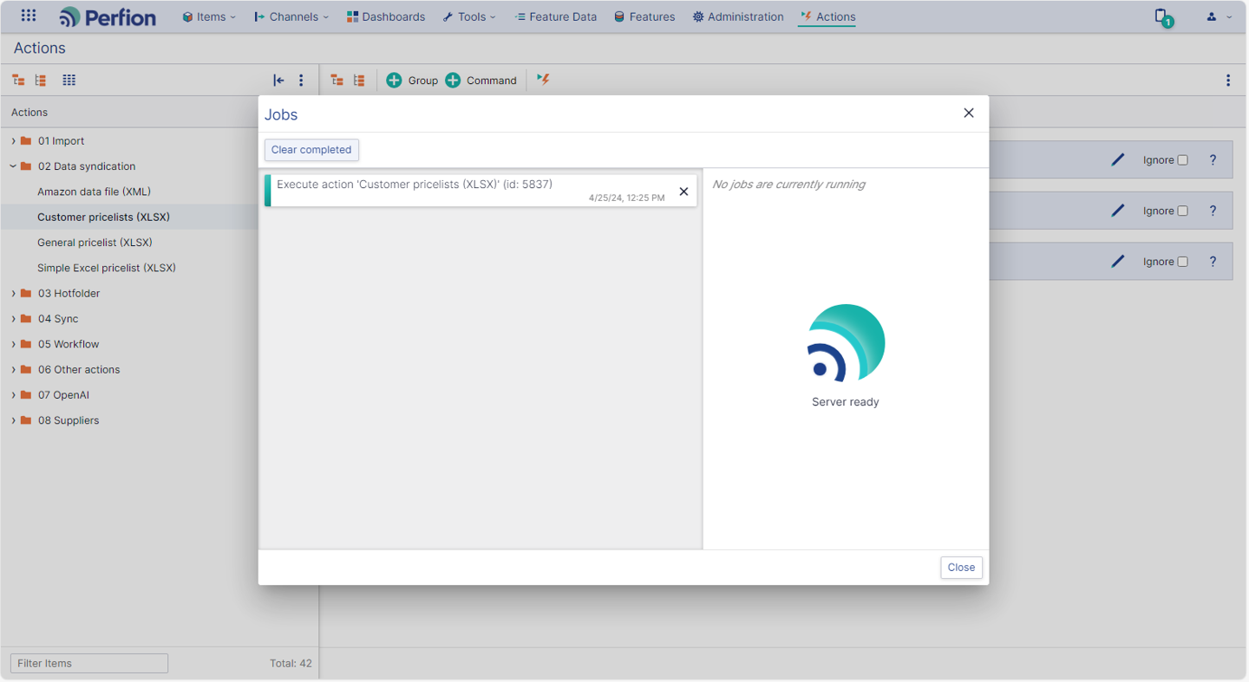
Task: Edit the first command with pencil icon
Action: pyautogui.click(x=1118, y=159)
